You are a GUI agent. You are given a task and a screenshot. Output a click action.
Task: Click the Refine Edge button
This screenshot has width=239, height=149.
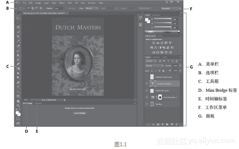(145, 8)
